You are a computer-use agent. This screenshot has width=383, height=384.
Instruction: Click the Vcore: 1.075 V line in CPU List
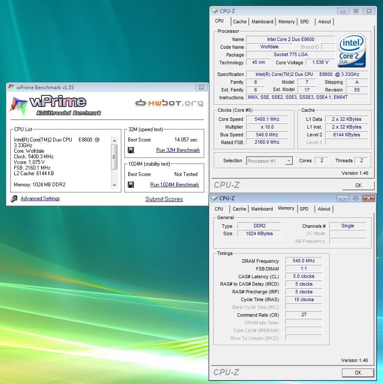[29, 162]
